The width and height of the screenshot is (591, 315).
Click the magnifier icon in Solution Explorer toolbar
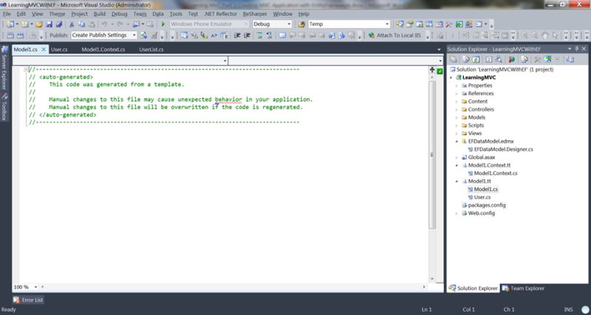(x=499, y=60)
